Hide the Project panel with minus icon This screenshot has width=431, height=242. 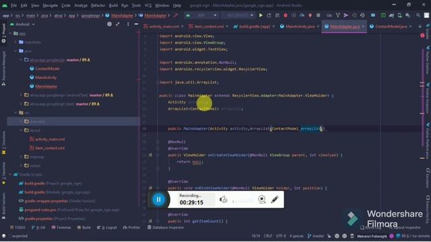pos(136,24)
